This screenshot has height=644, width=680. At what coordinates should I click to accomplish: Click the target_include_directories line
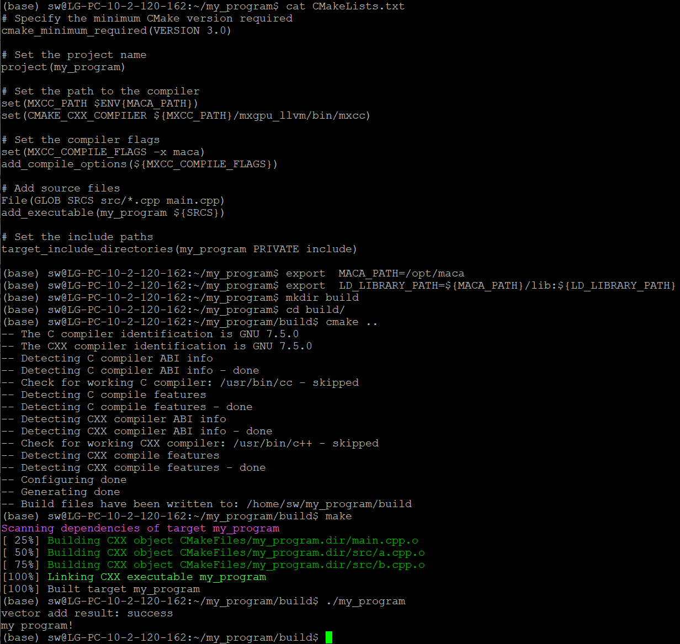pos(179,249)
